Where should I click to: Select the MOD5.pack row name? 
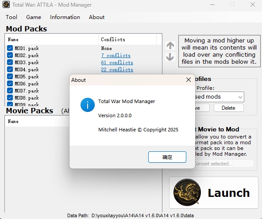27,77
